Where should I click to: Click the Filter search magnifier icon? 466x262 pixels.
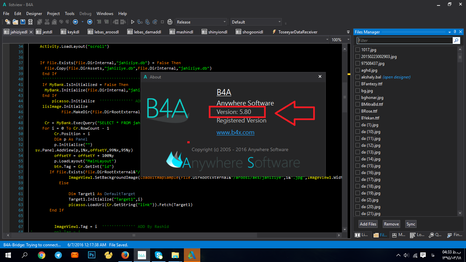[456, 40]
